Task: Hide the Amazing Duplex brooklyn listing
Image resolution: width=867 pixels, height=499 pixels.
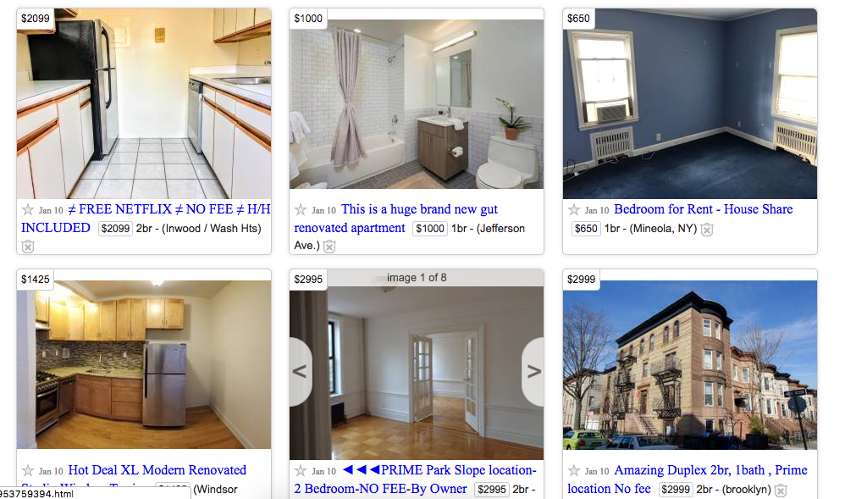Action: [780, 491]
